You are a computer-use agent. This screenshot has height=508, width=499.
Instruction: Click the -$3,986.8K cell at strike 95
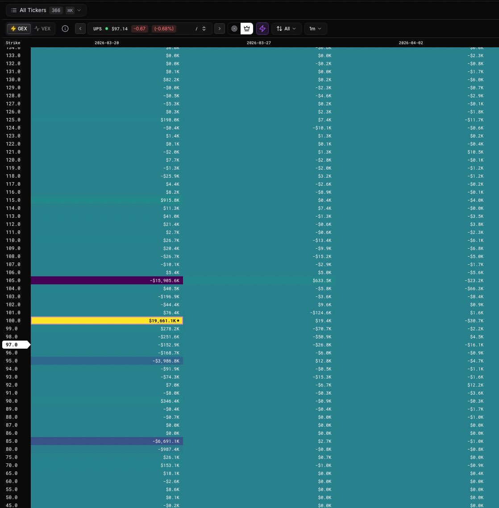click(x=107, y=361)
